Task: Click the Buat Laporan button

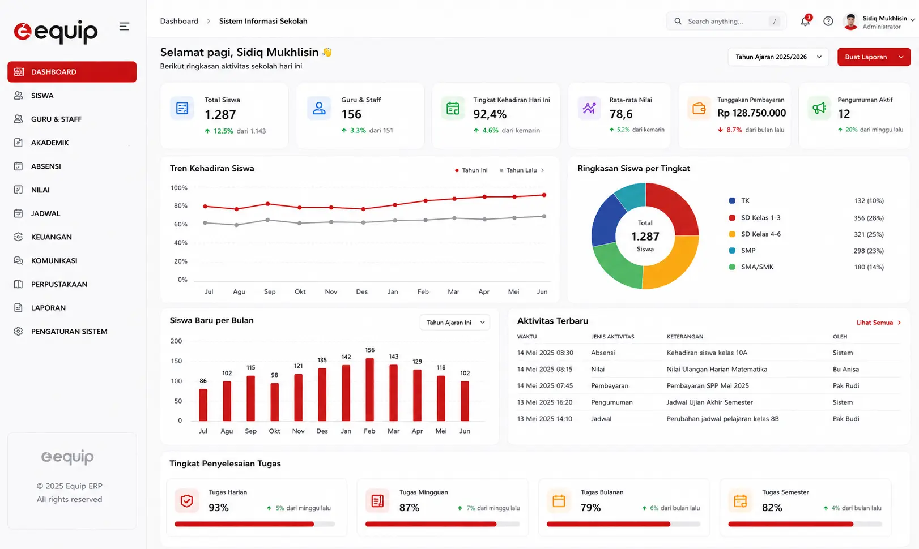Action: point(874,57)
